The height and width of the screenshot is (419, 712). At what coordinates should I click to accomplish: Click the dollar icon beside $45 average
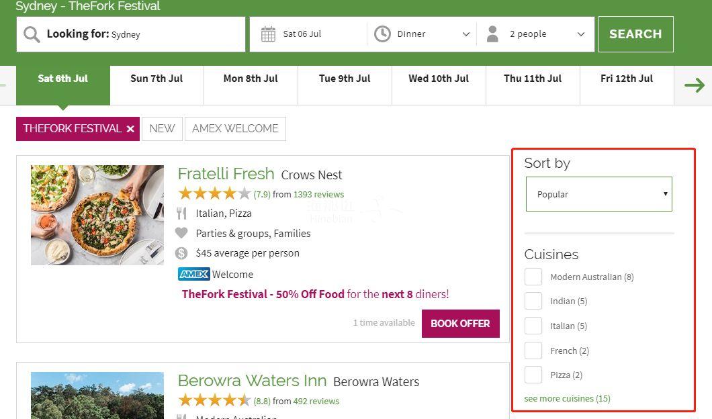(181, 253)
